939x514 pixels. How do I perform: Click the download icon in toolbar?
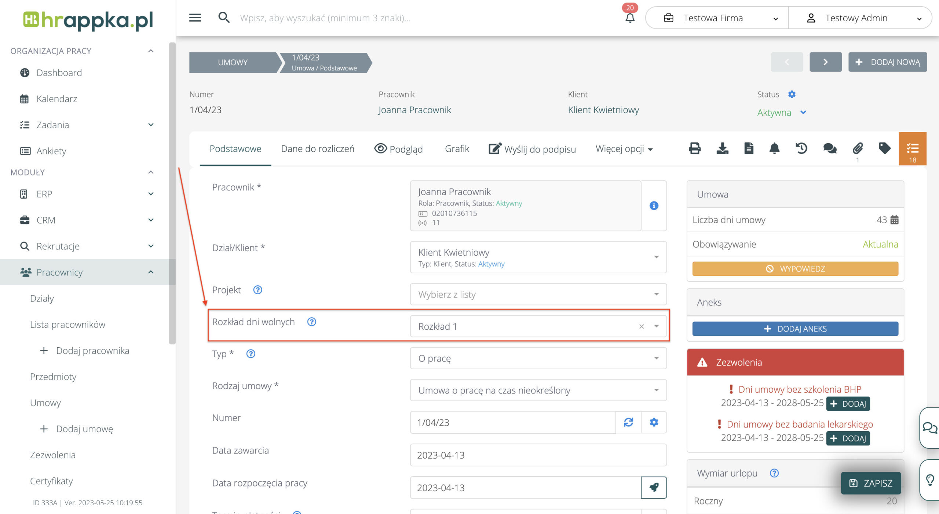click(722, 148)
